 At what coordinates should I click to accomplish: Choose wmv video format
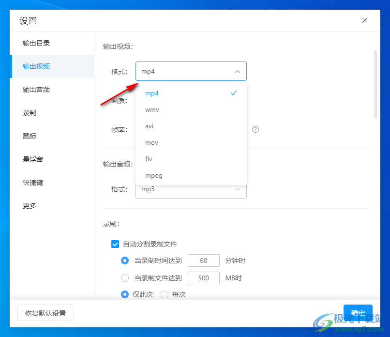(x=191, y=110)
